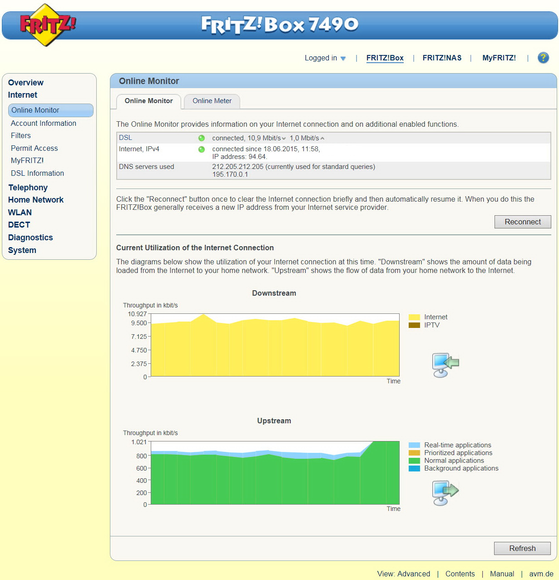Click the Downstream throughput chart
The image size is (559, 580).
coord(275,345)
